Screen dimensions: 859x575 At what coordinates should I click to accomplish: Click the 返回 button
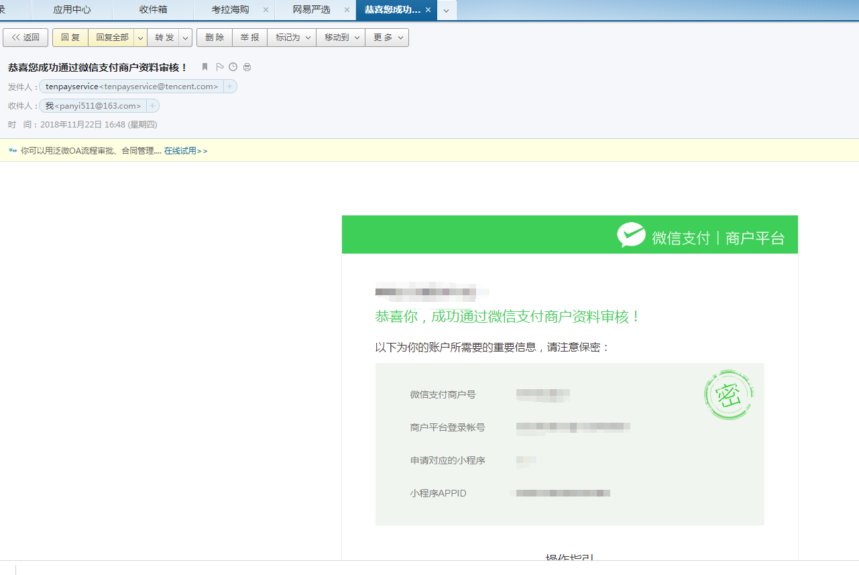click(25, 38)
